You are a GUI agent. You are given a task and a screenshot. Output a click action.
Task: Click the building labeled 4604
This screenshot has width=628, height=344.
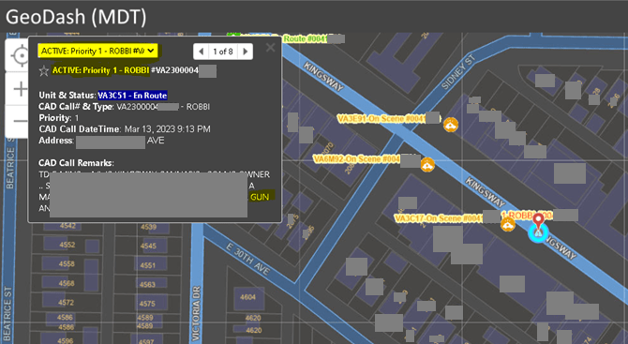(x=247, y=297)
